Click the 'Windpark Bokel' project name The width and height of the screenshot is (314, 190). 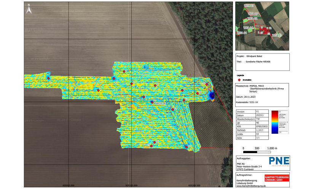(x=254, y=56)
